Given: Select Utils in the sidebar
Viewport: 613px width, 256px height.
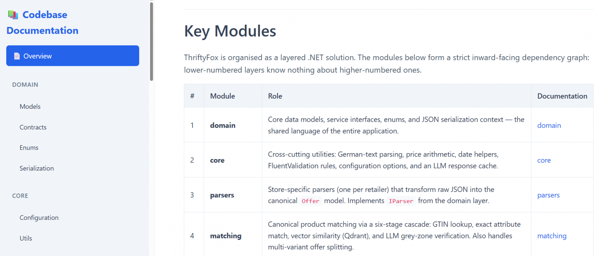Looking at the screenshot, I should click(26, 238).
